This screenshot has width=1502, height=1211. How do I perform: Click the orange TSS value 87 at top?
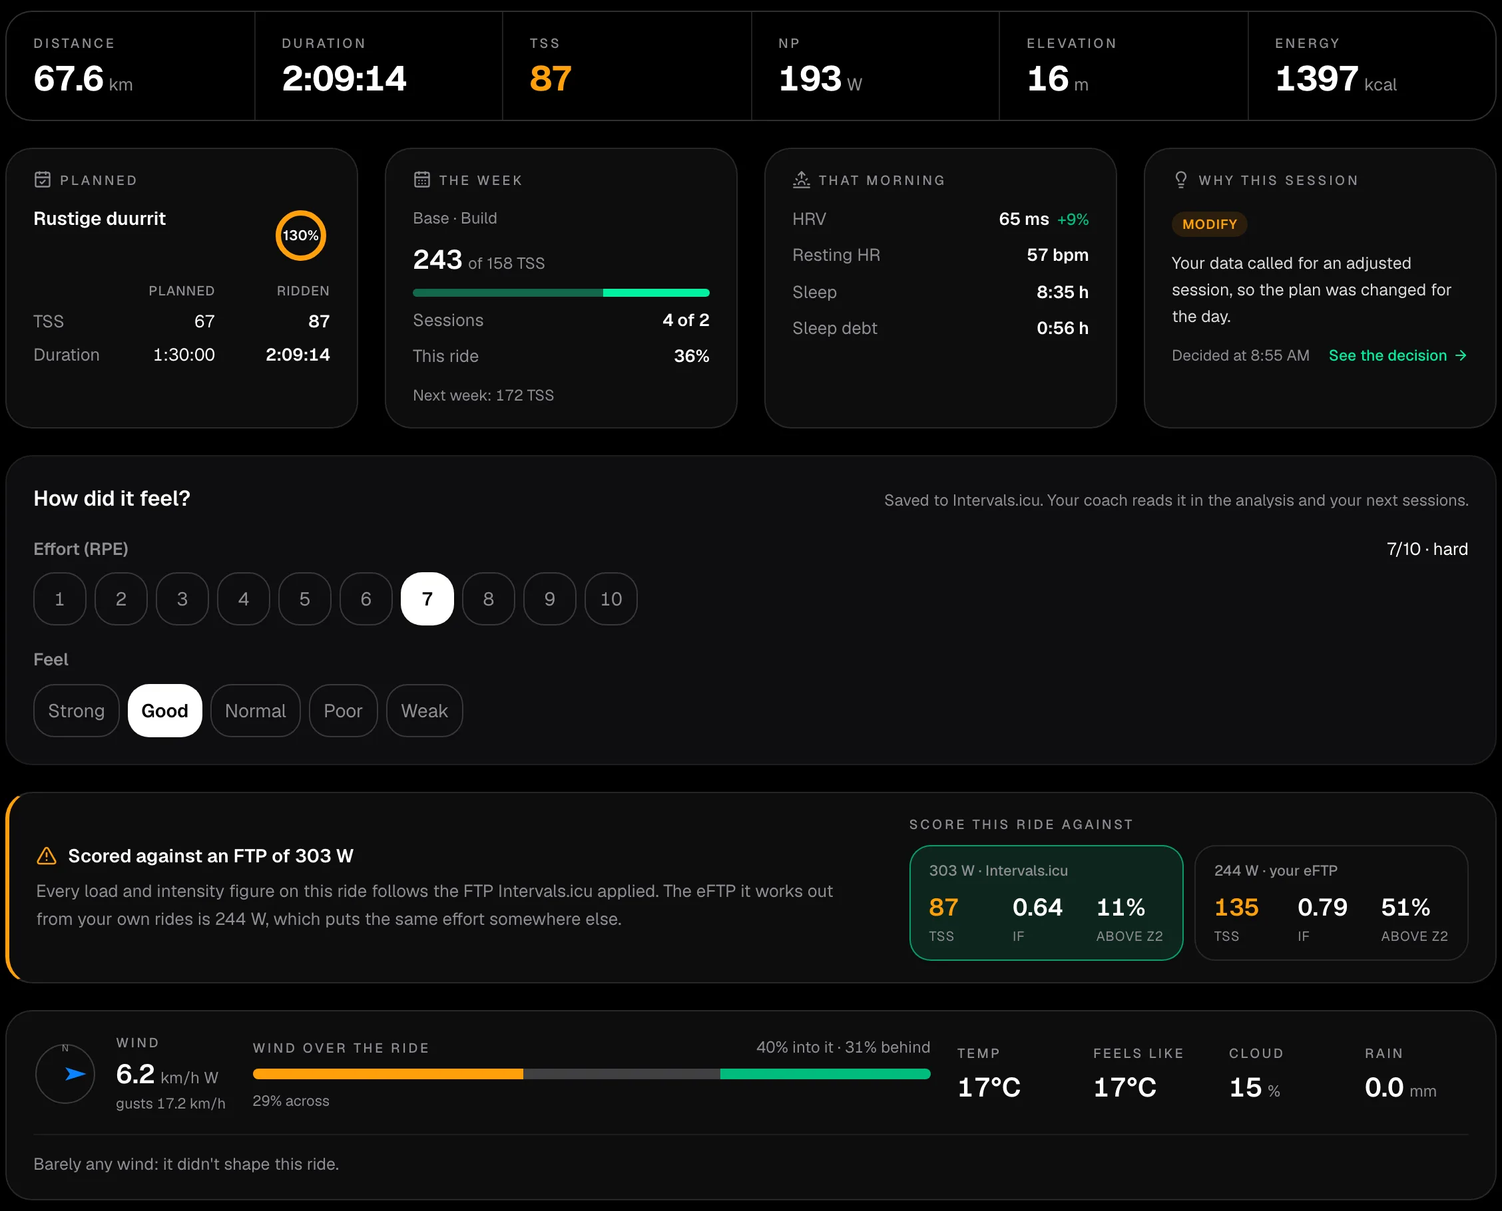pyautogui.click(x=551, y=78)
